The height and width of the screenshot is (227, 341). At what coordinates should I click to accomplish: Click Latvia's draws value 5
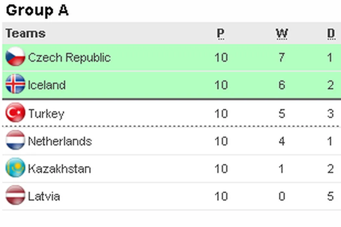[330, 196]
